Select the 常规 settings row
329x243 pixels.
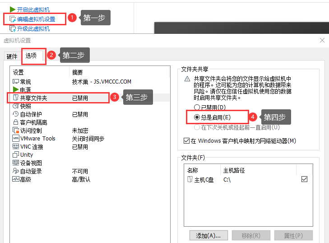(x=90, y=81)
